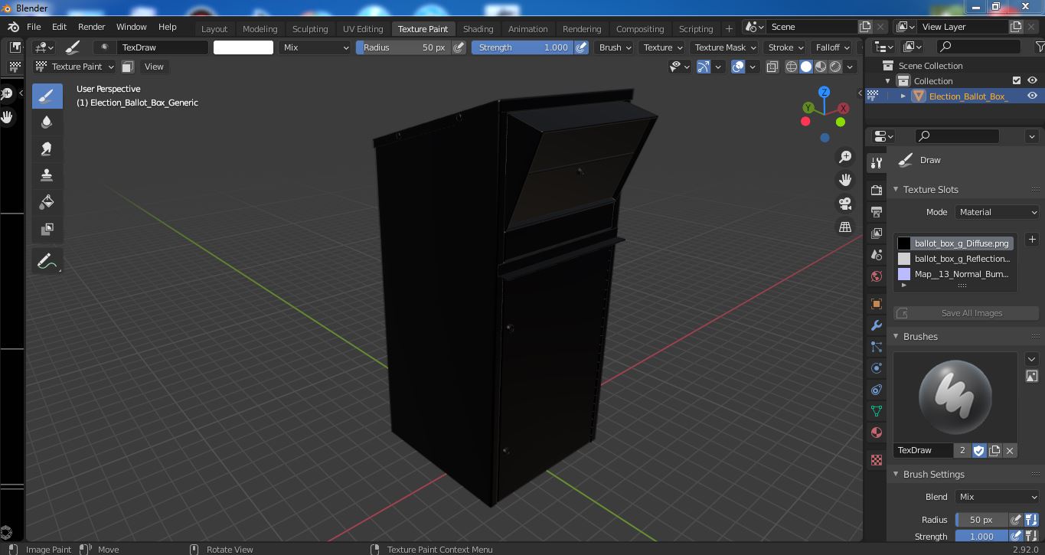Open the Particles properties tab

[877, 347]
